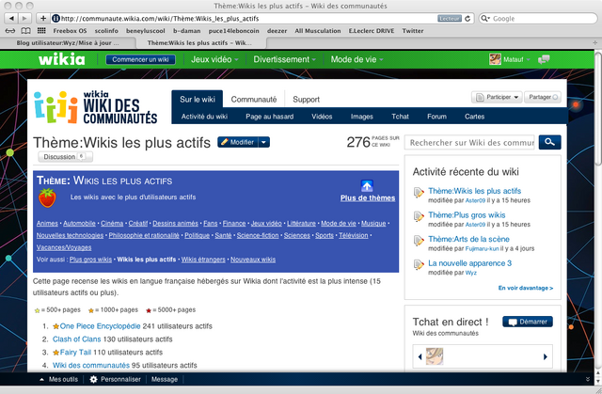This screenshot has height=394, width=602.
Task: Open Forum menu item
Action: click(x=436, y=117)
